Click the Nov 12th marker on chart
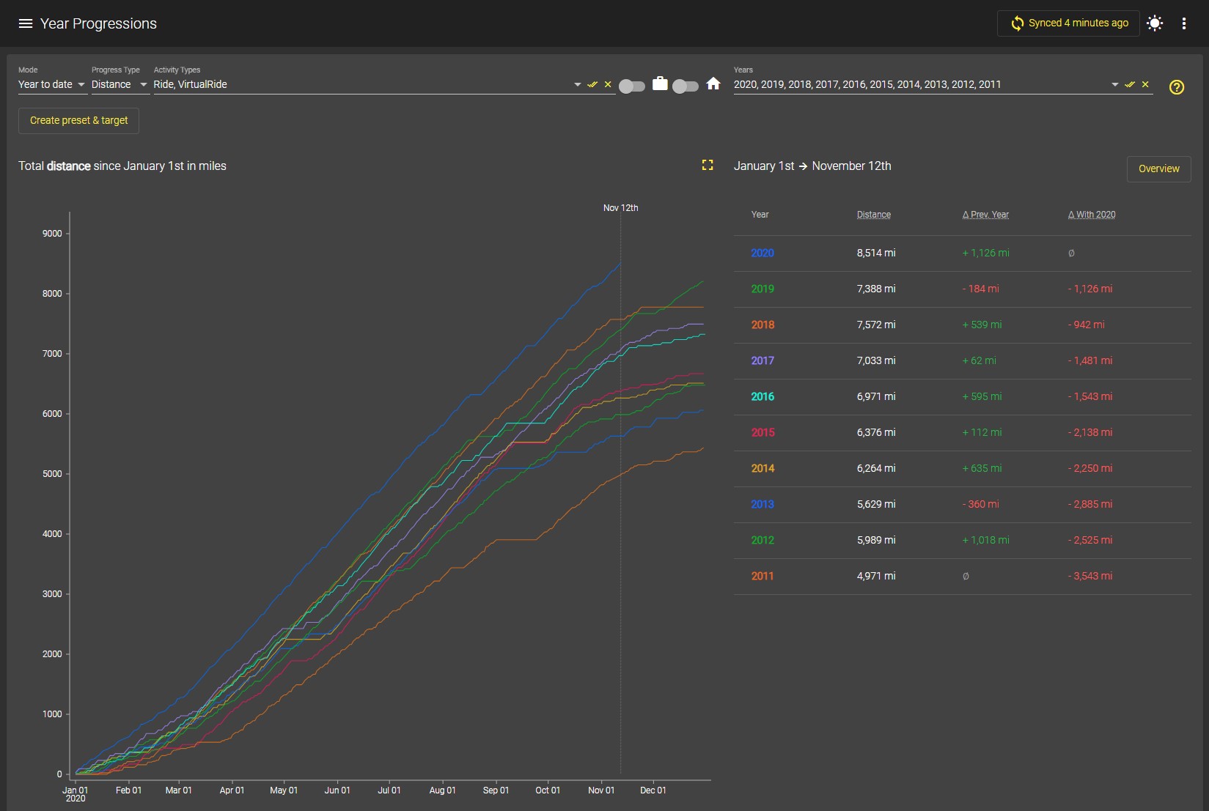The image size is (1209, 811). coord(621,208)
